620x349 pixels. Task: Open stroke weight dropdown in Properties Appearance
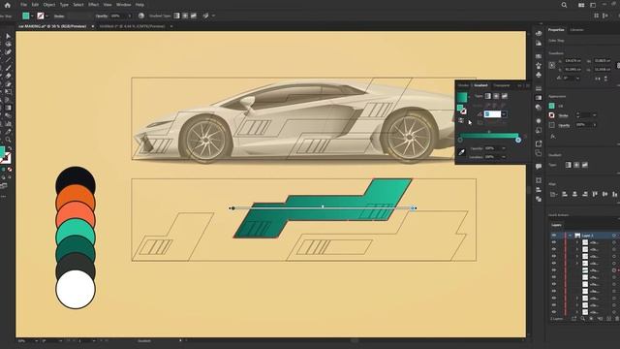(594, 115)
